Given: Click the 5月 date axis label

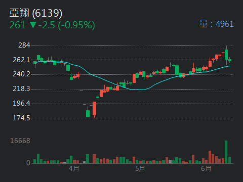Looking at the screenshot, I should coord(140,168).
